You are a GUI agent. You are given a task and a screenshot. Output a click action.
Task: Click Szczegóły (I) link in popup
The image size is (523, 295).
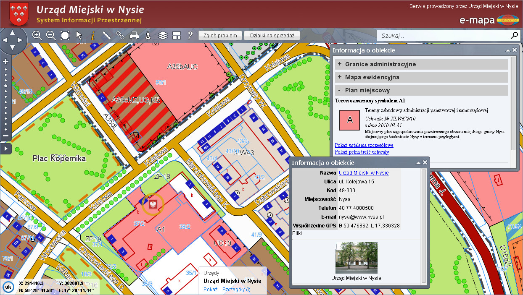point(236,290)
